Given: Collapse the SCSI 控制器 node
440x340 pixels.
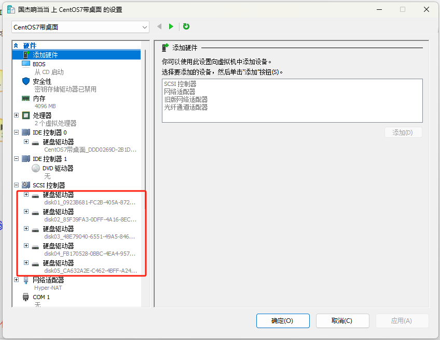Looking at the screenshot, I should point(16,185).
